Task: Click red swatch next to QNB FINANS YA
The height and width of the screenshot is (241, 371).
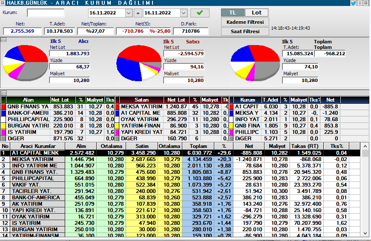Action: [3, 107]
